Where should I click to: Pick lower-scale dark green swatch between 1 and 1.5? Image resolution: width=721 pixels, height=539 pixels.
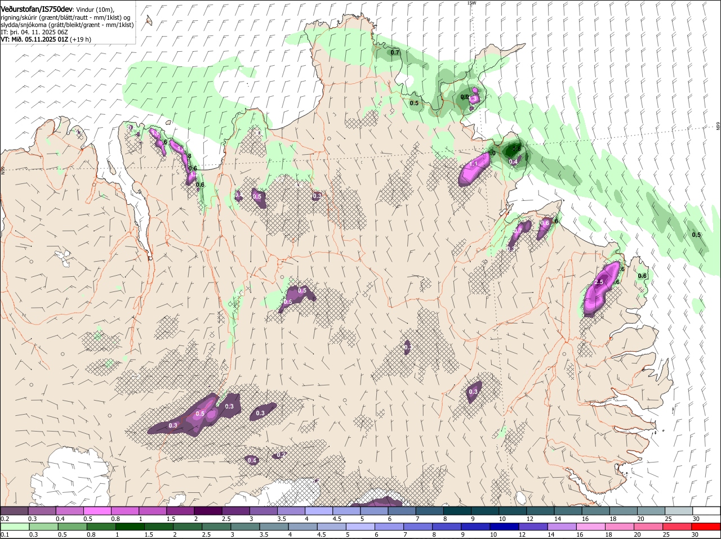point(130,527)
